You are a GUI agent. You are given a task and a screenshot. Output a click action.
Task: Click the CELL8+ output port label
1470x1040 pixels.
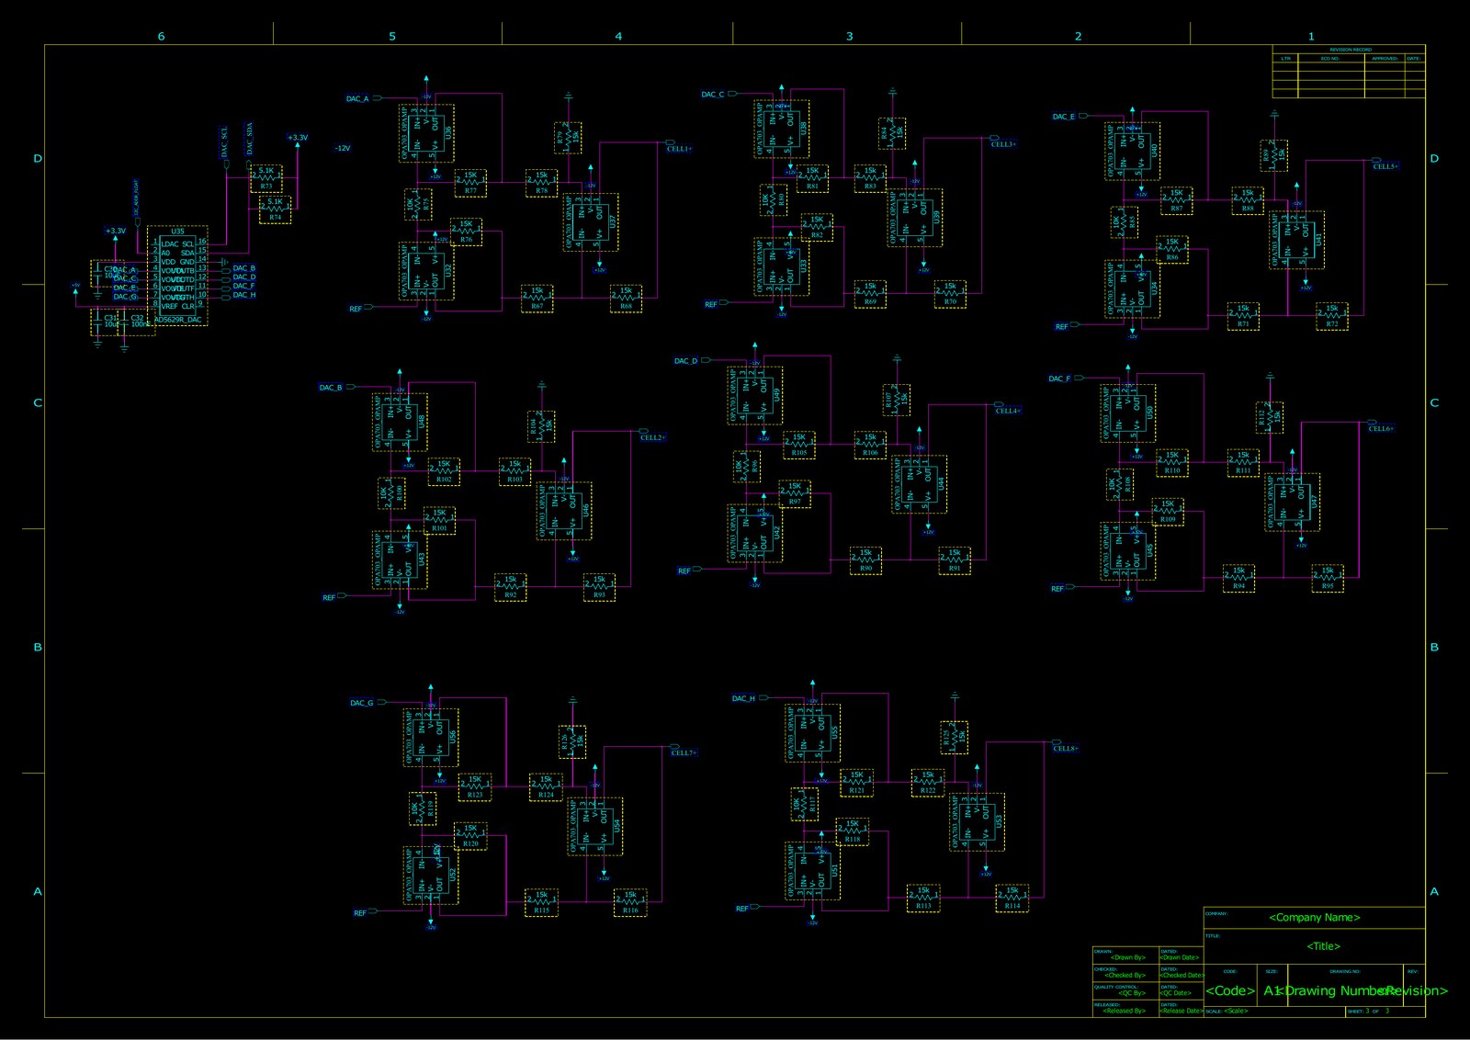pos(1066,748)
